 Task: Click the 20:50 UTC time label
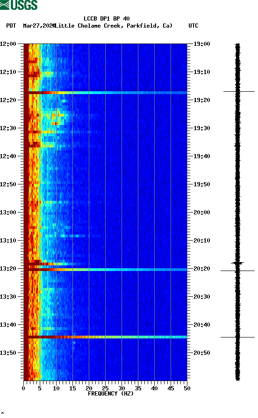(x=201, y=352)
